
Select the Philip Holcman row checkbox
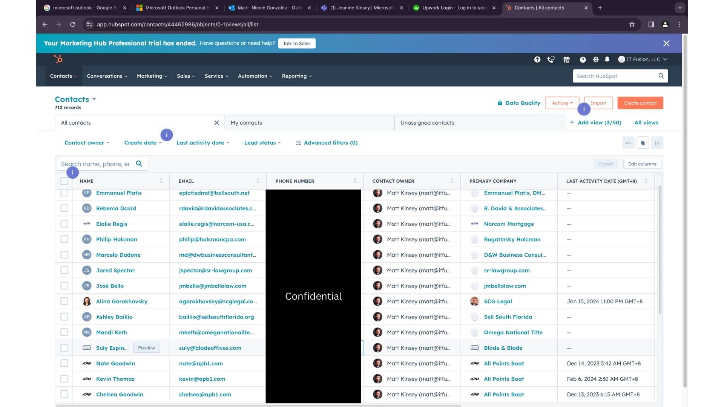(64, 239)
